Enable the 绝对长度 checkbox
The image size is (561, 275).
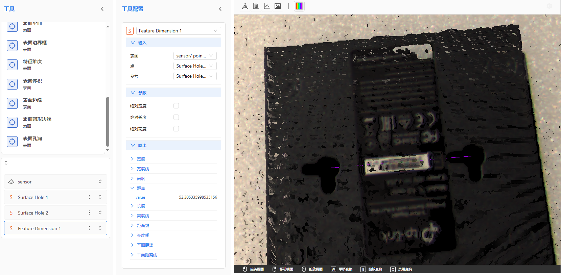tap(176, 117)
